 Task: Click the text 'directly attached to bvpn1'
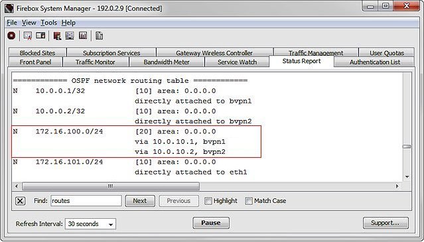pyautogui.click(x=193, y=101)
